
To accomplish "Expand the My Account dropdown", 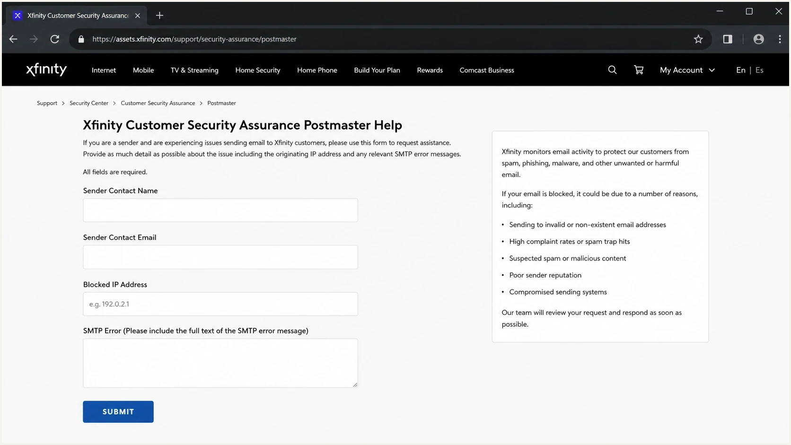I will [687, 70].
